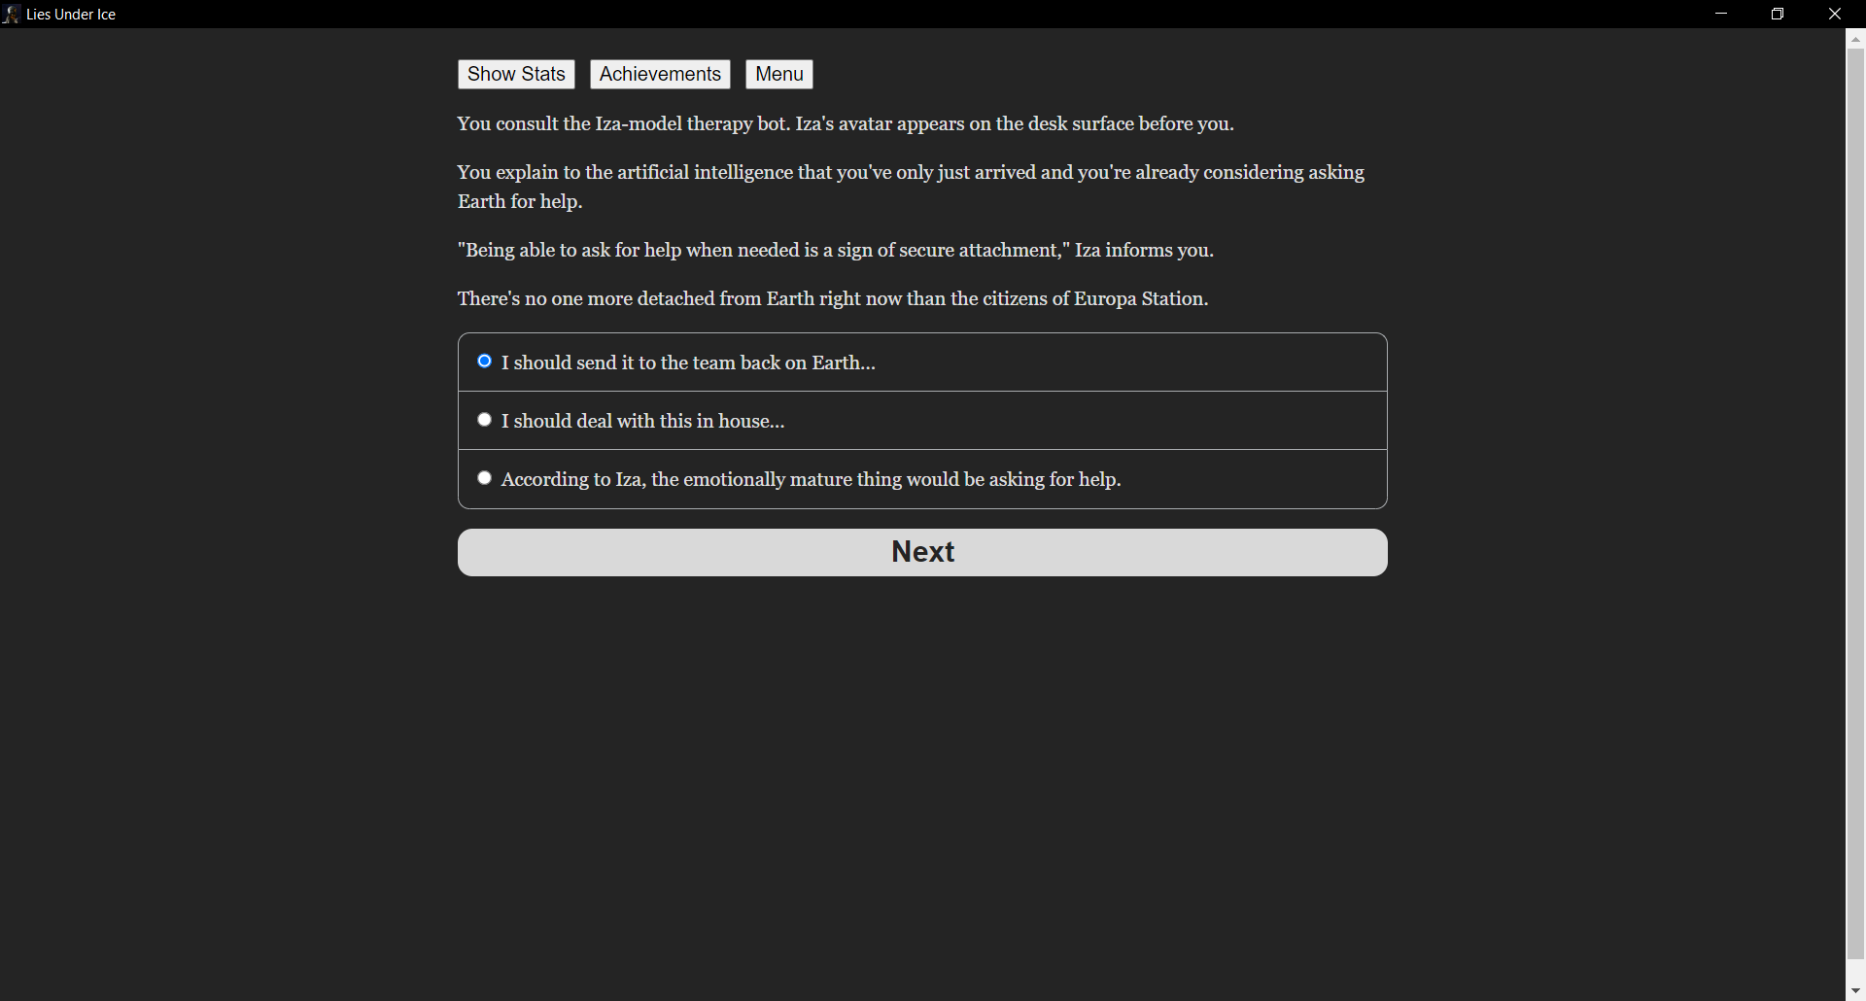The width and height of the screenshot is (1866, 1001).
Task: Minimize the Lies Under Ice window
Action: 1721,14
